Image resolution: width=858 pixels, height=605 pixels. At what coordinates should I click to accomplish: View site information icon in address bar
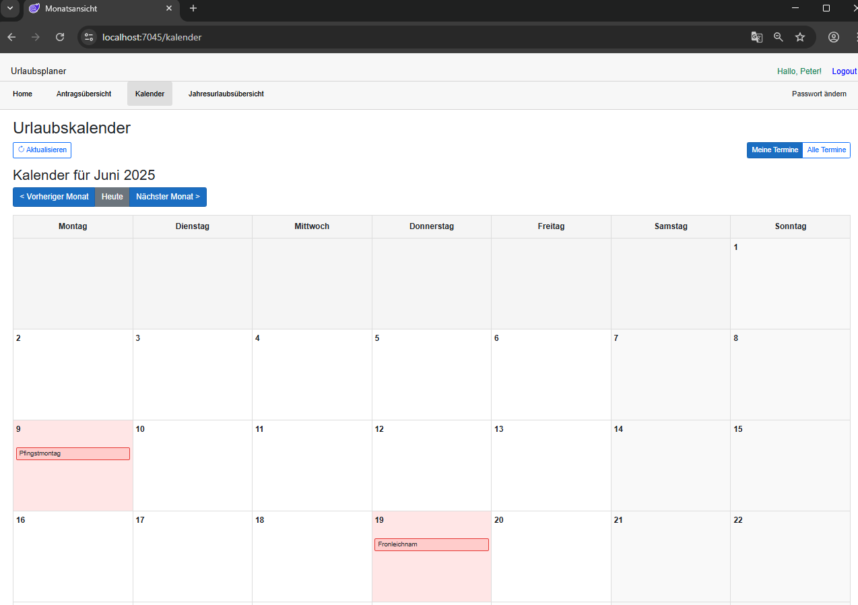point(89,37)
